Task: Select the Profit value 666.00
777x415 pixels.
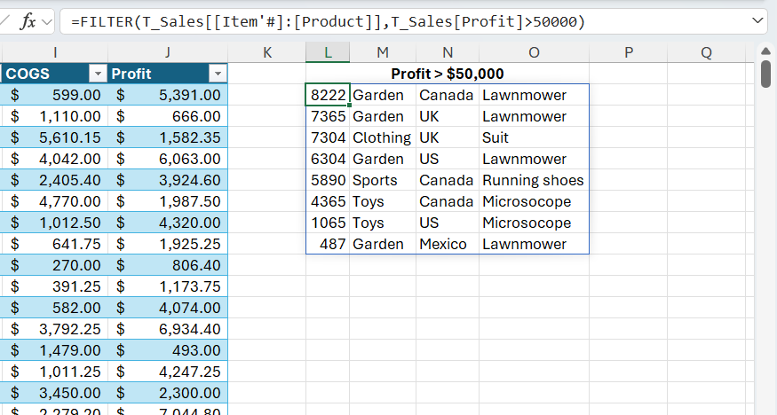Action: [168, 116]
